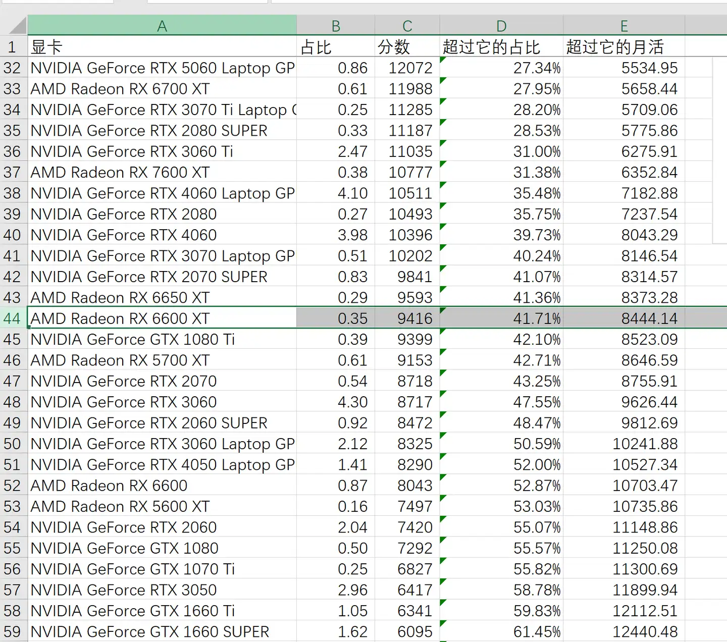Select cell AMD Radeon RX 7600 XT
727x642 pixels.
point(162,172)
